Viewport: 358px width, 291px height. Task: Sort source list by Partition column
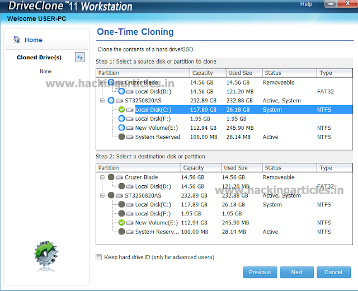pos(143,73)
